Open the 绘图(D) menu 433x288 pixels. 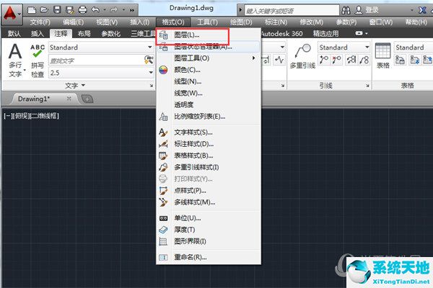click(x=241, y=22)
